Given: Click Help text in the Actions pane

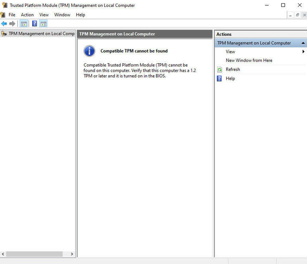Looking at the screenshot, I should pyautogui.click(x=230, y=78).
